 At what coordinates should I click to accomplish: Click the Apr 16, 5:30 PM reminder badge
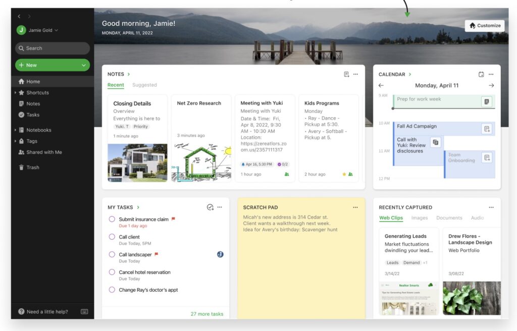(x=257, y=164)
